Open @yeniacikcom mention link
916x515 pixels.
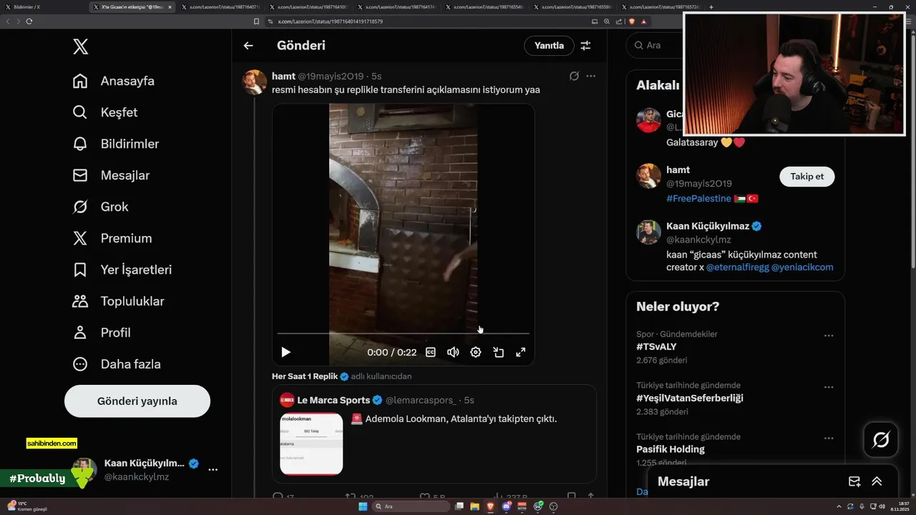[x=802, y=268]
